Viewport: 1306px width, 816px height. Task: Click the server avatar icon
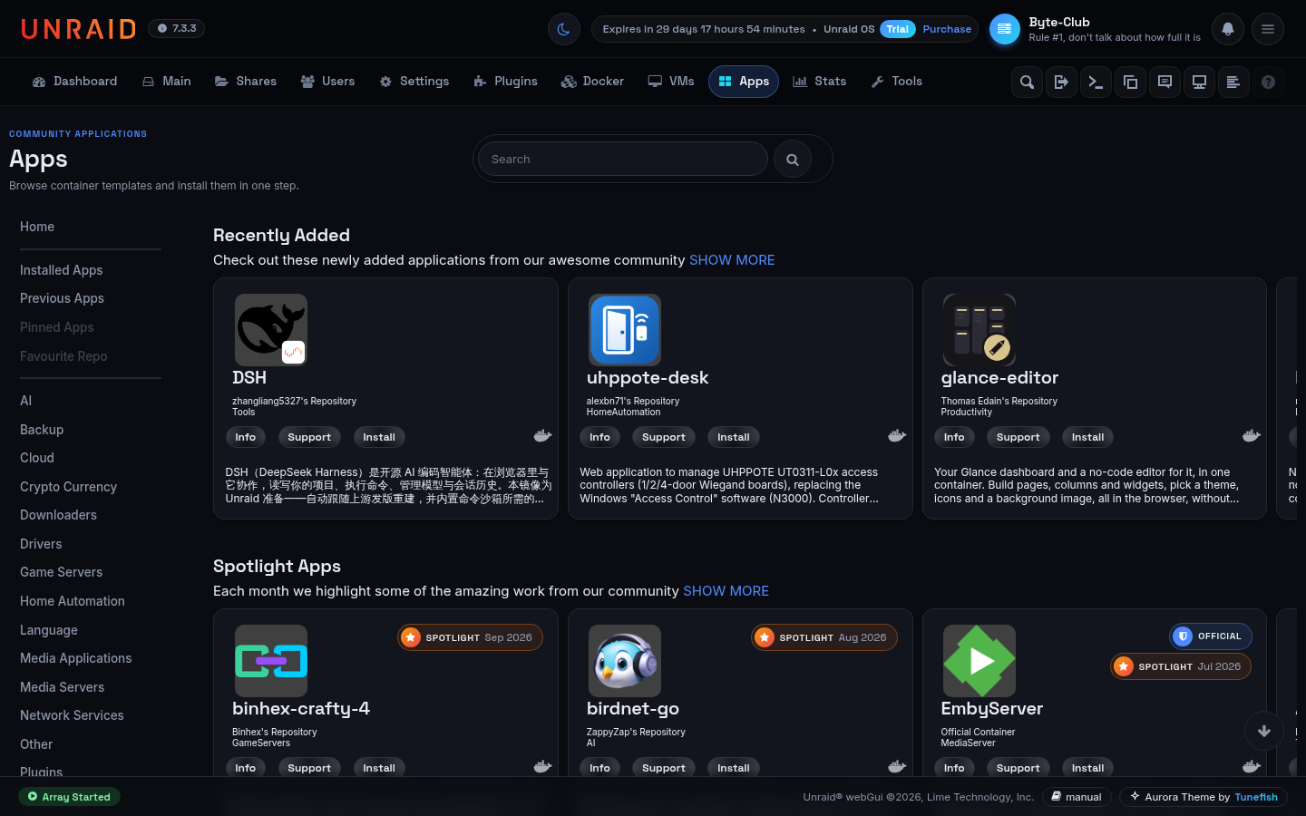tap(1004, 29)
